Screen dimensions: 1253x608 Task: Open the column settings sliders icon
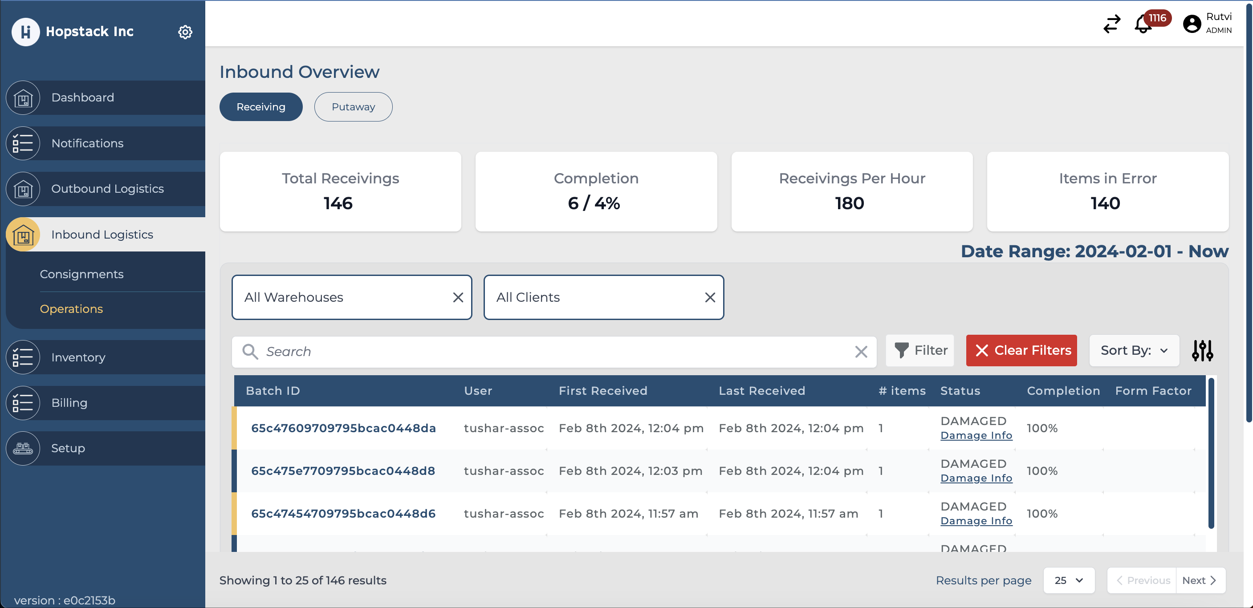tap(1202, 350)
